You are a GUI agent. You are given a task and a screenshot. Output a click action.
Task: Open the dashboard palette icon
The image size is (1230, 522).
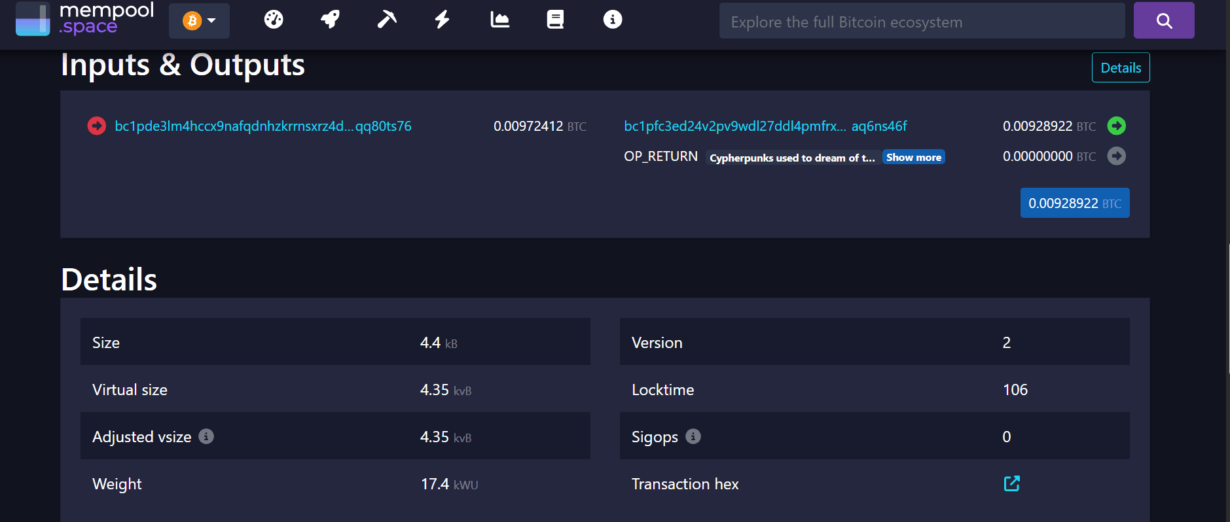click(274, 20)
